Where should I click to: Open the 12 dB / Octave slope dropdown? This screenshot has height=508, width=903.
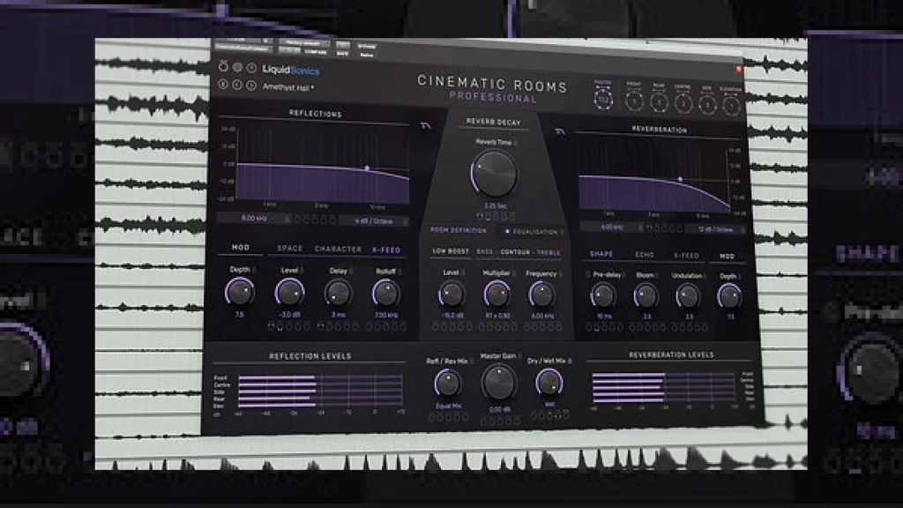pyautogui.click(x=716, y=229)
